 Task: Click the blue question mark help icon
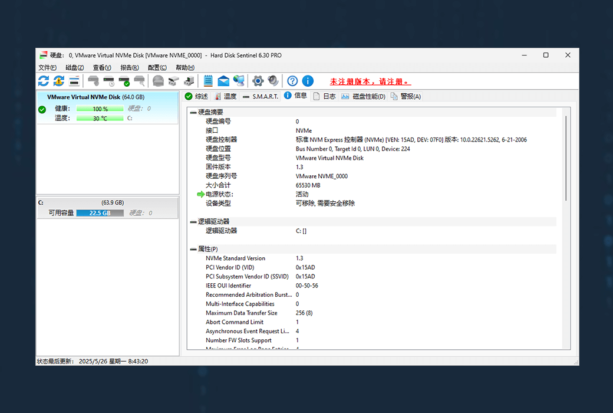click(292, 81)
